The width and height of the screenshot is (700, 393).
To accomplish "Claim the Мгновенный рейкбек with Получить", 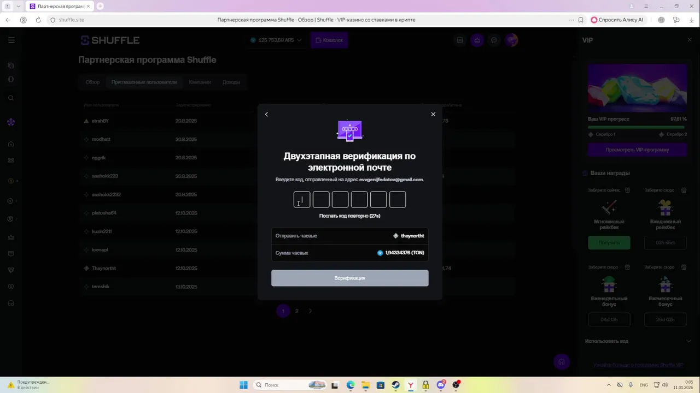I will coord(609,242).
